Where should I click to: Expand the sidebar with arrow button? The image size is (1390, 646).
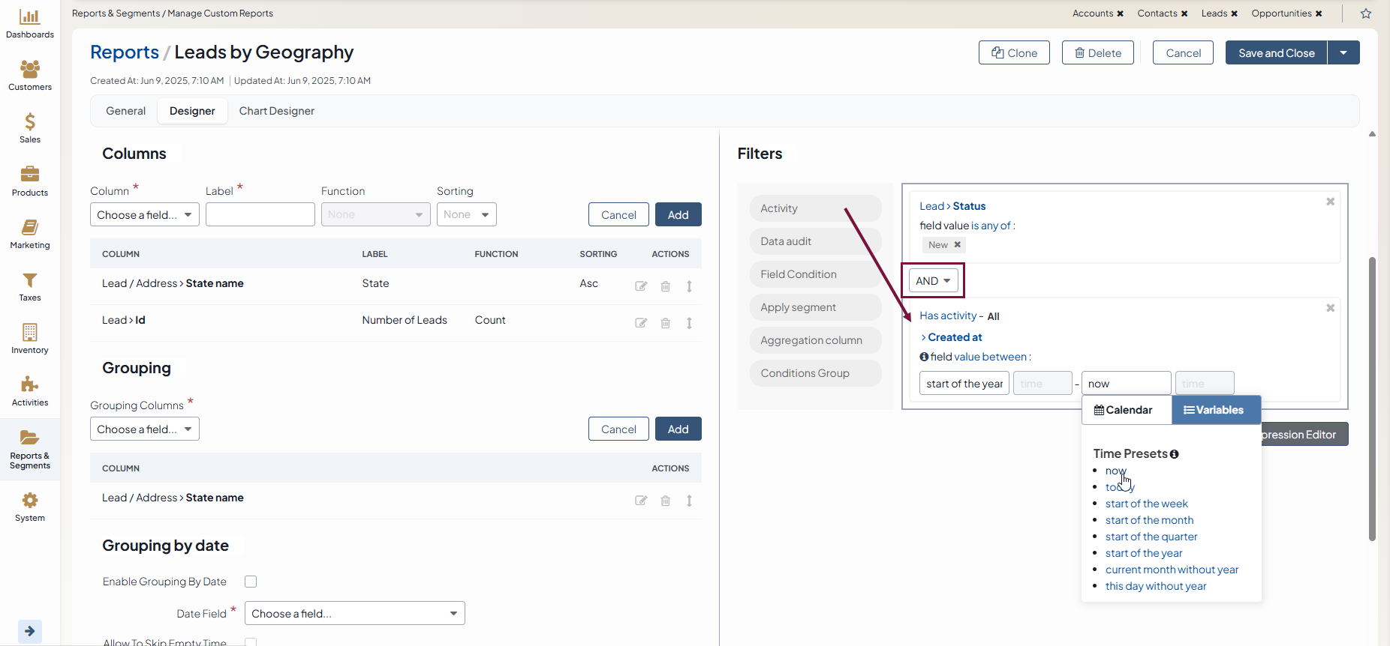click(29, 631)
